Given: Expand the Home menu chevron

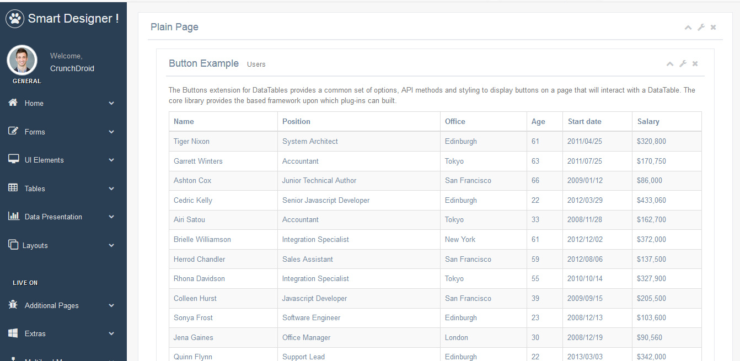Looking at the screenshot, I should click(x=111, y=104).
